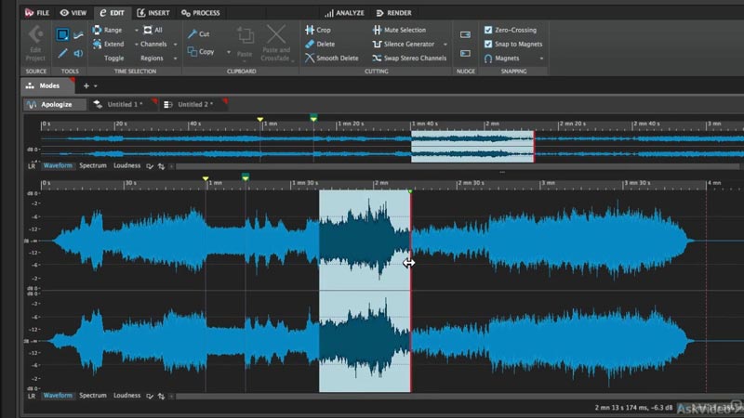Open the FILE tab
The image size is (744, 418).
(37, 13)
